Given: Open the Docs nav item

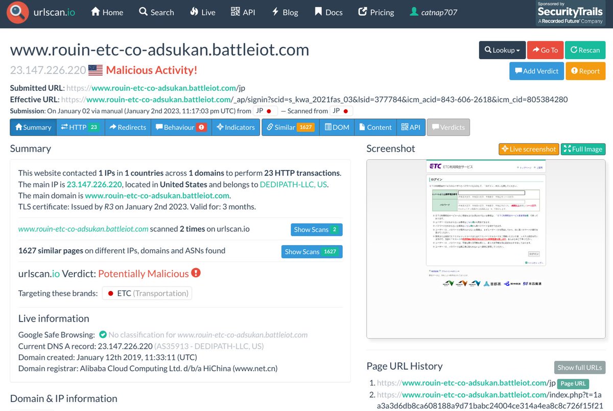Looking at the screenshot, I should [328, 12].
